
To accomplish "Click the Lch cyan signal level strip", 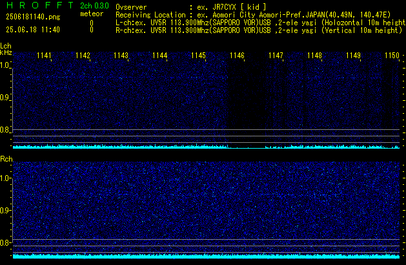I will click(206, 147).
